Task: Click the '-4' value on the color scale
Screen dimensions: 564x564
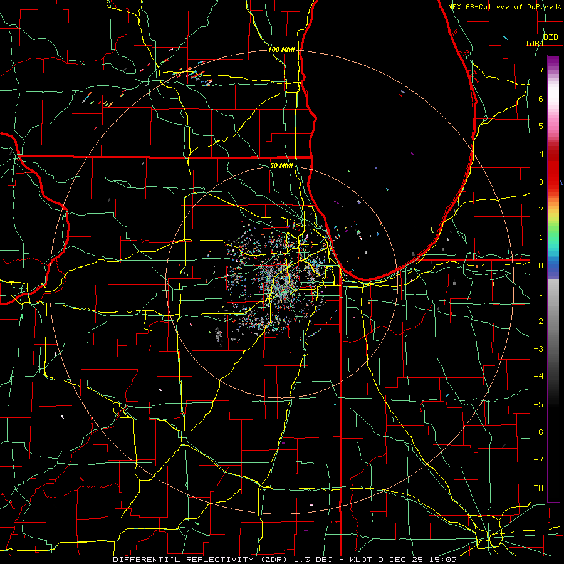Action: (538, 377)
